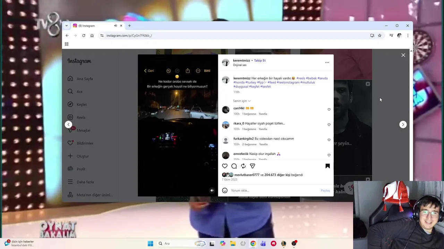Screen dimensions: 444x249
Task: Open the Chrome profile avatar
Action: [x=400, y=36]
